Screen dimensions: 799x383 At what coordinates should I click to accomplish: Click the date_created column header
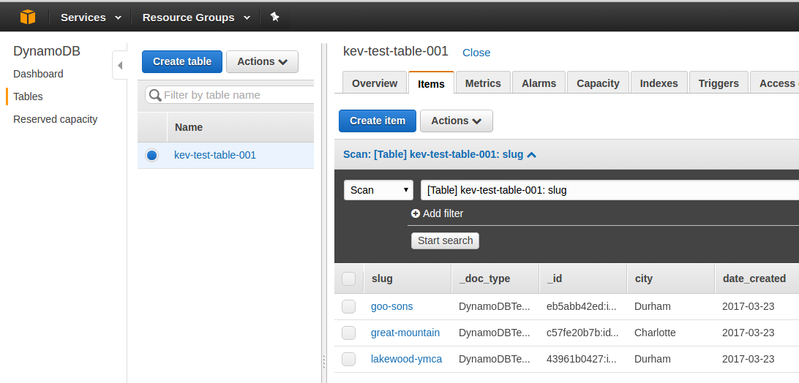757,278
